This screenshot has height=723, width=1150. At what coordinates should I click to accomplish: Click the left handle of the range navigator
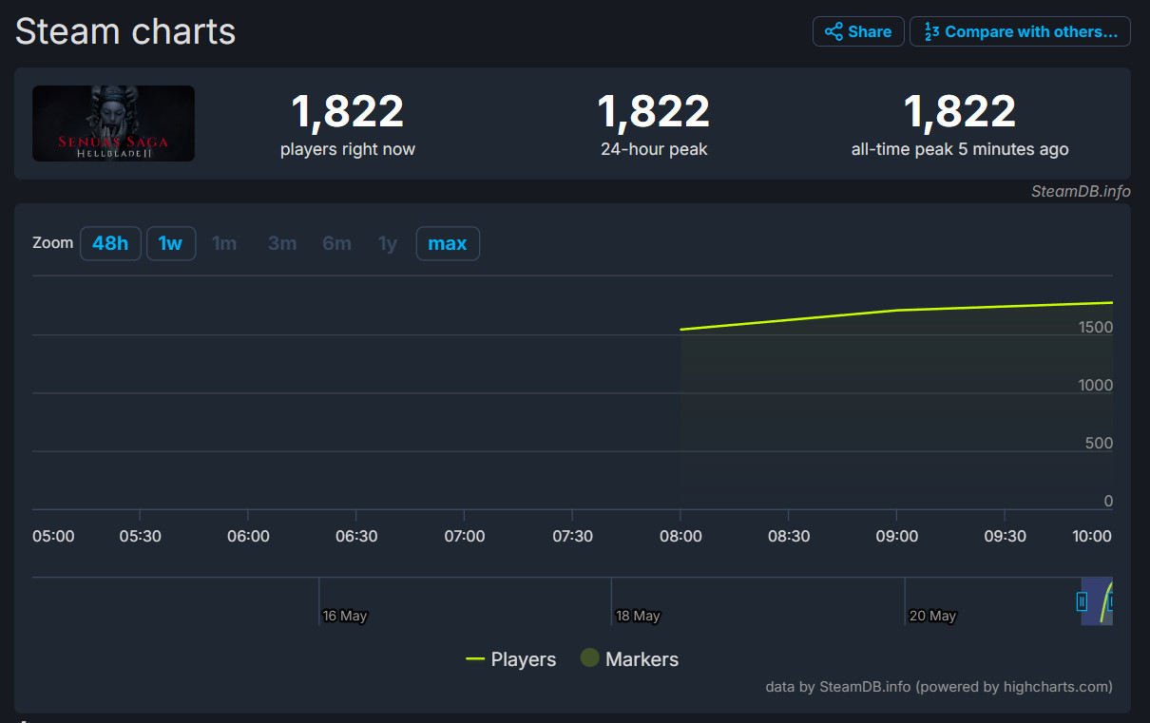(x=1082, y=601)
